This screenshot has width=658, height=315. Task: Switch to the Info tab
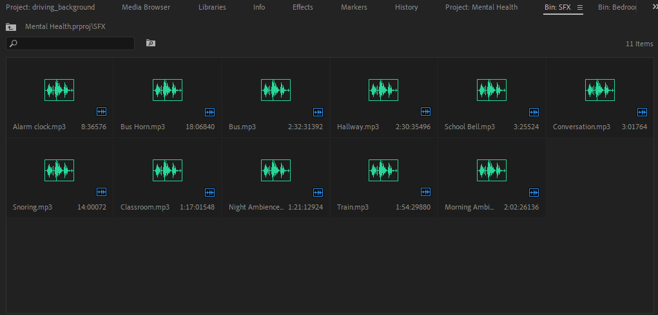[259, 7]
